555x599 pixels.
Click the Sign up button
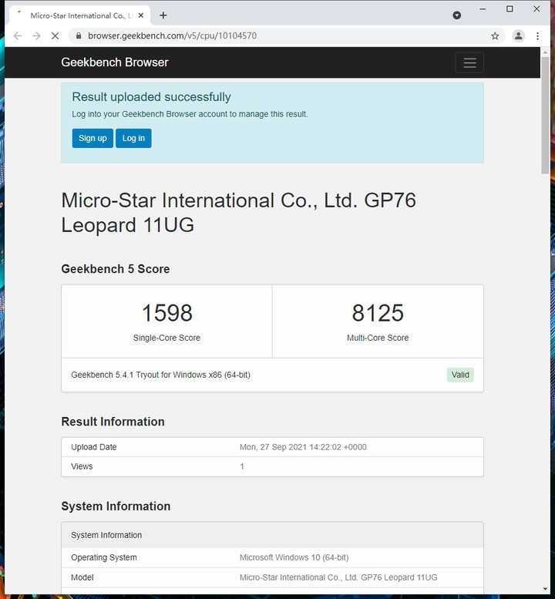tap(92, 138)
